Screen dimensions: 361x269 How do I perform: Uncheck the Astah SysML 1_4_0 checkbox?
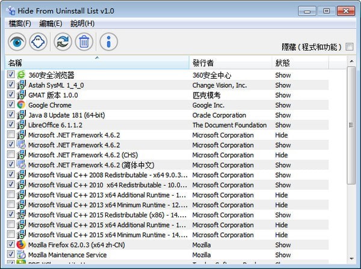click(x=11, y=85)
